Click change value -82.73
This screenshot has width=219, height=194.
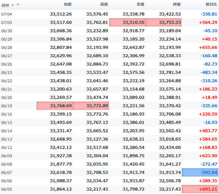(210, 64)
